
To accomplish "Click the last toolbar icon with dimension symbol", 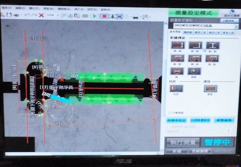I will (x=145, y=17).
